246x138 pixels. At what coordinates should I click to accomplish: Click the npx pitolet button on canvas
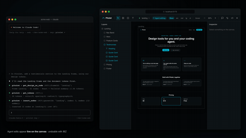click(175, 50)
